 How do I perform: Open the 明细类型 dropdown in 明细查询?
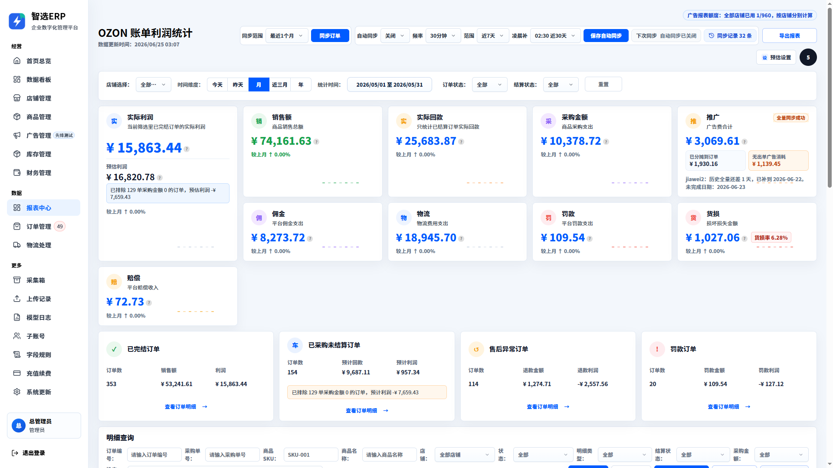tap(625, 455)
